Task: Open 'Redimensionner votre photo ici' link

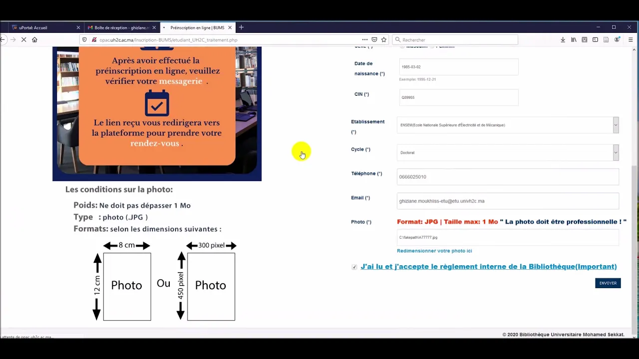Action: (434, 251)
